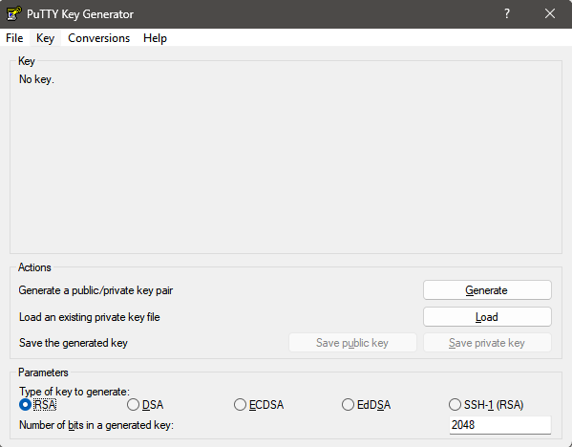Open the Conversions menu
Screen dimensions: 572x447
(x=99, y=38)
